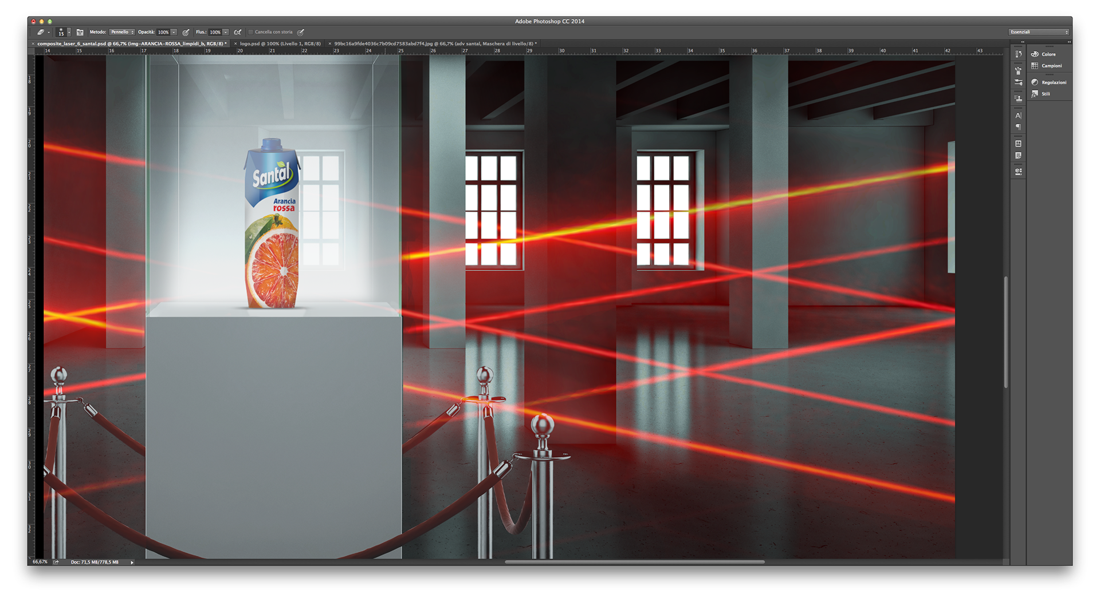Viewport: 1100px width, 602px height.
Task: Open the Essenziali workspace dropdown
Action: (x=1039, y=32)
